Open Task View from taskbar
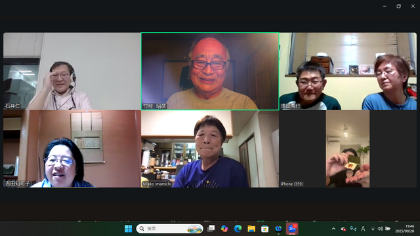The width and height of the screenshot is (420, 236). [211, 229]
